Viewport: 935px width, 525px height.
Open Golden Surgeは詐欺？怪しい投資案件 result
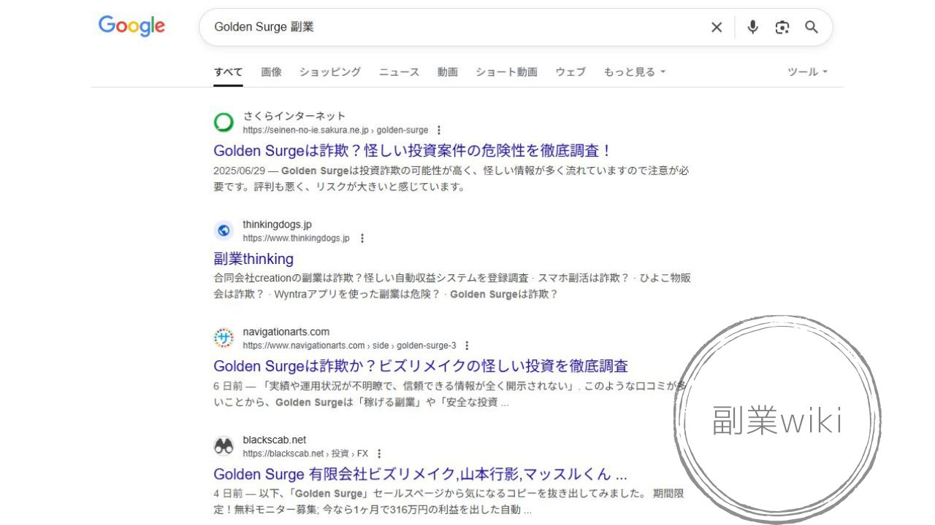tap(412, 151)
